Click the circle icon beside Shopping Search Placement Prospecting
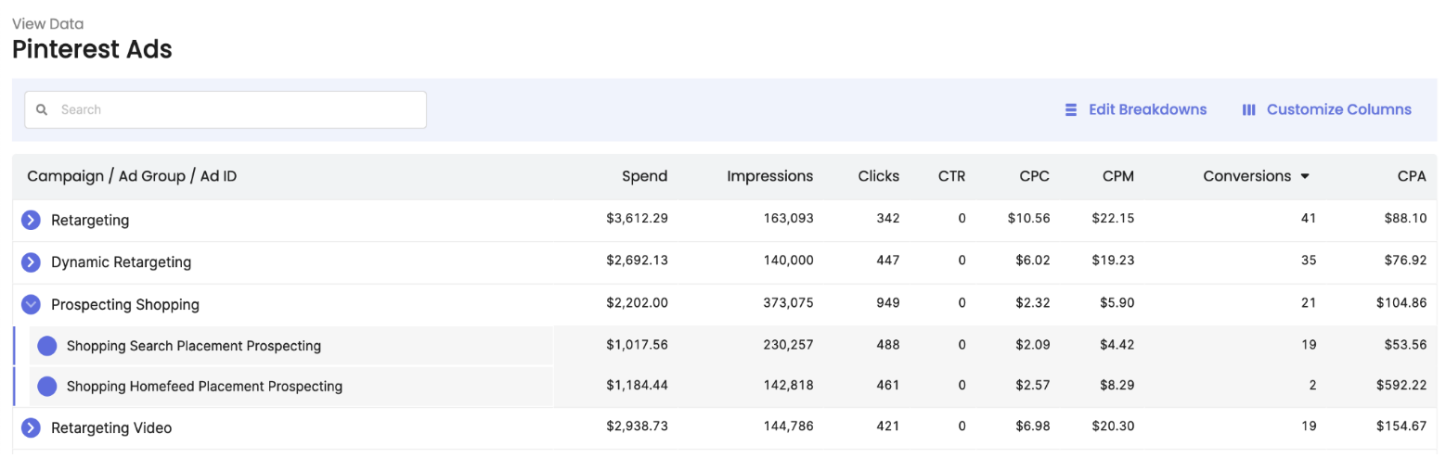This screenshot has height=471, width=1446. 47,346
